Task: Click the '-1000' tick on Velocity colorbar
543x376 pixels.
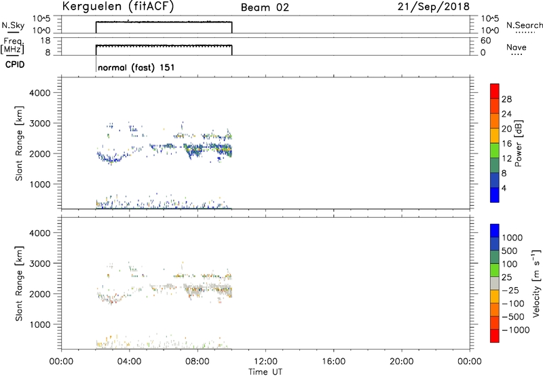Action: coord(516,330)
